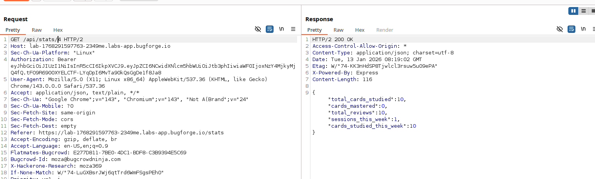Switch Response view to Raw tab
The height and width of the screenshot is (179, 595).
pyautogui.click(x=339, y=30)
